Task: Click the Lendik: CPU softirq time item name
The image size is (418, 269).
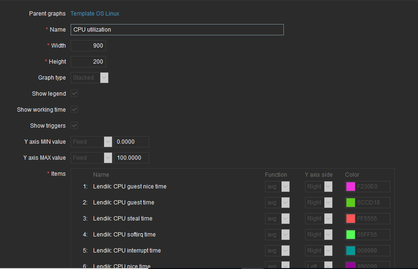Action: (124, 235)
